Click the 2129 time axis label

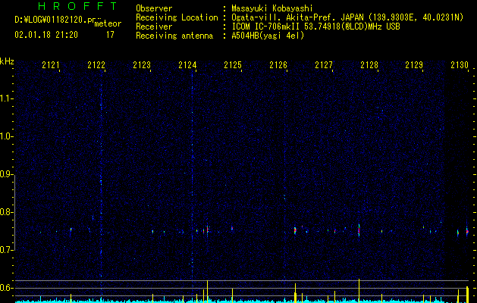click(x=414, y=65)
